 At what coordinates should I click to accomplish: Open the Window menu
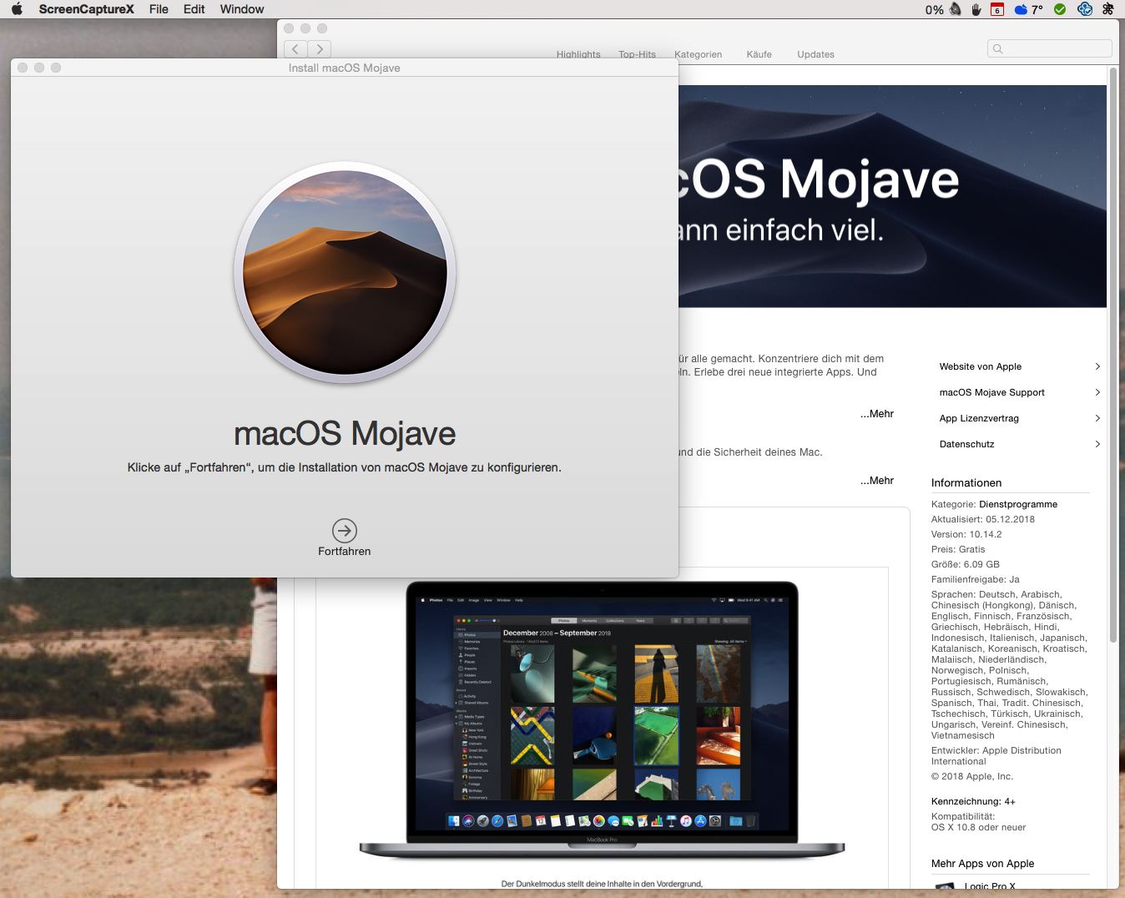click(242, 9)
